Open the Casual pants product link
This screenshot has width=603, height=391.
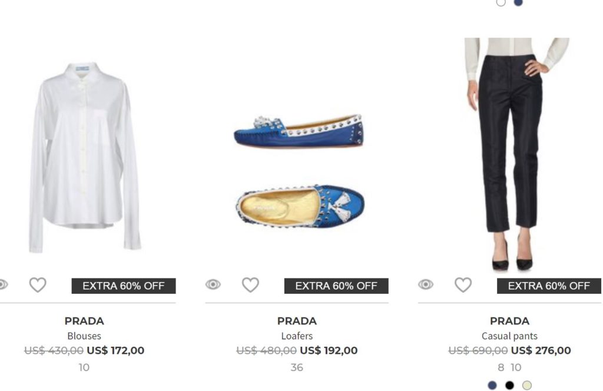(x=509, y=336)
